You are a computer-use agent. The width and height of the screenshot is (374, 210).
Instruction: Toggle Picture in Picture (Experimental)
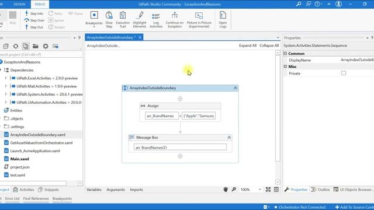pyautogui.click(x=199, y=19)
